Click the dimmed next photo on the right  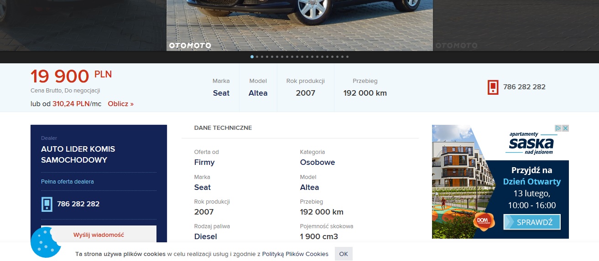pos(516,25)
